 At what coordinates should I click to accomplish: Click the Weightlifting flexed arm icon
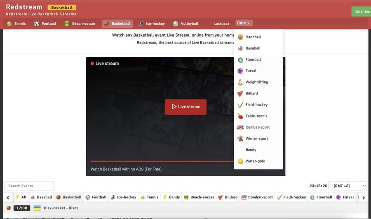(x=240, y=82)
